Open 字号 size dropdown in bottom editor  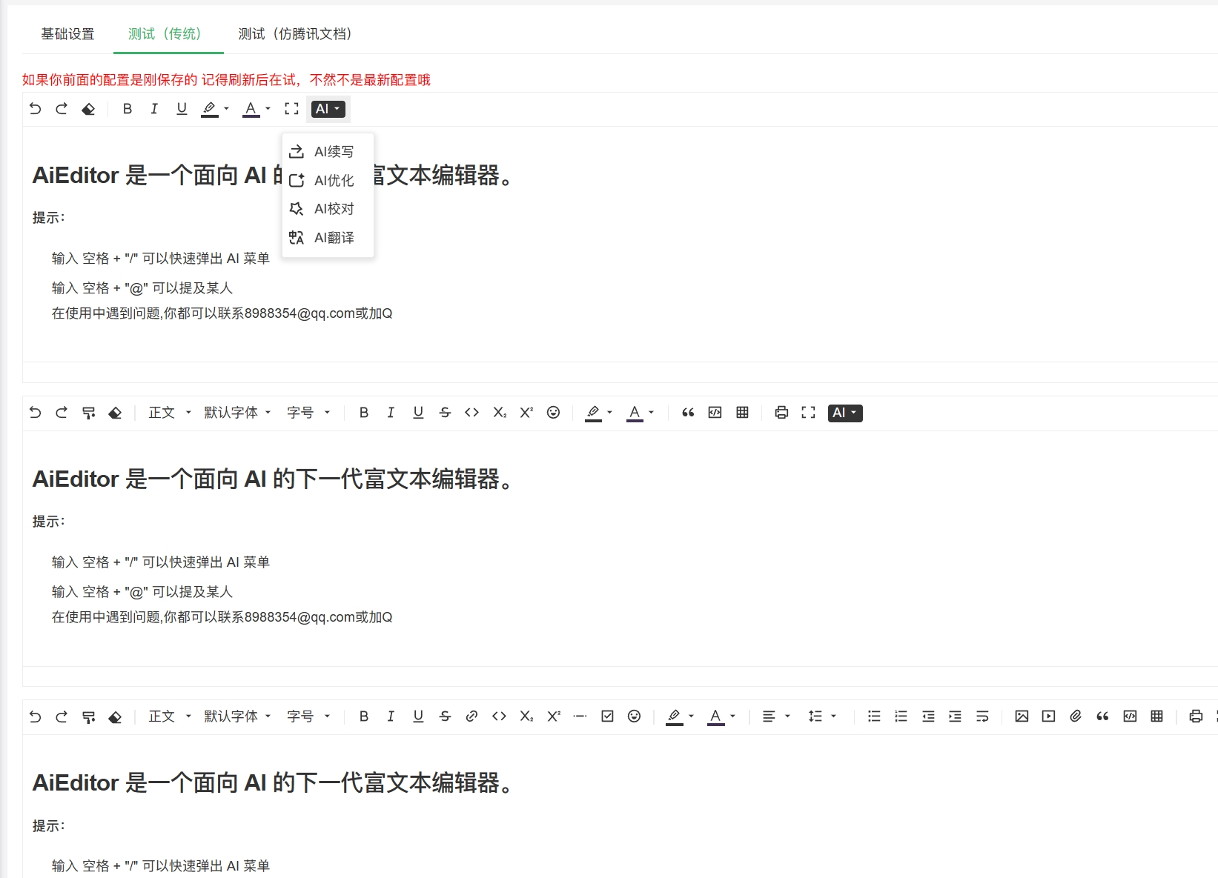pyautogui.click(x=308, y=716)
